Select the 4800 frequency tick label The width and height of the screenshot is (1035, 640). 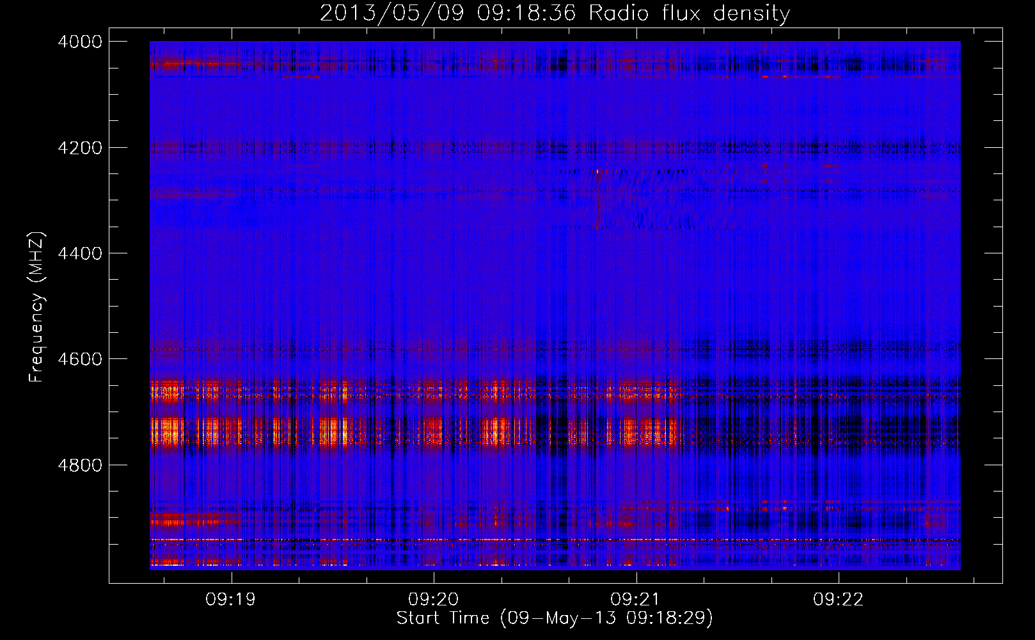pyautogui.click(x=80, y=465)
